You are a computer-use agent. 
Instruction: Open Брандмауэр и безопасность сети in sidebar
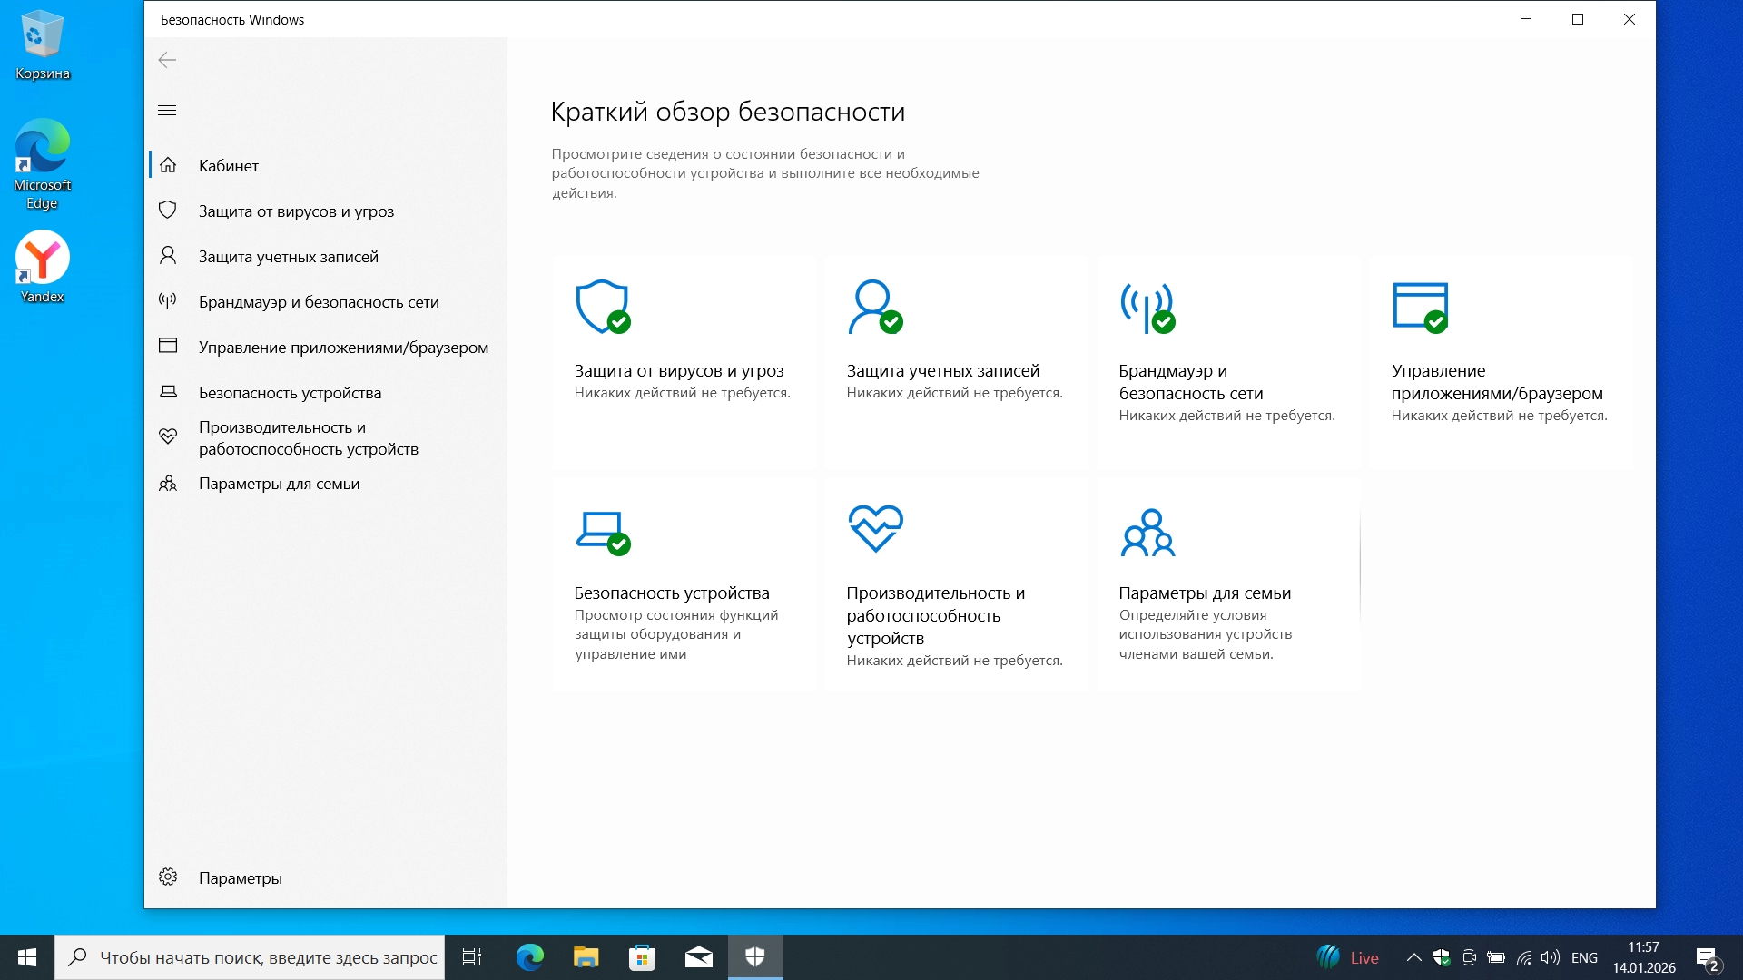tap(319, 302)
